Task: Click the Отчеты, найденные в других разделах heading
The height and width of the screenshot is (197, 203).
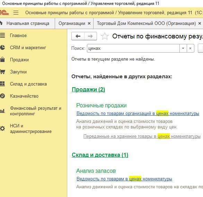Action: click(122, 77)
